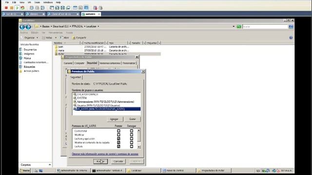Switch to the Compartir properties tab
This screenshot has height=175, width=312.
pos(79,63)
